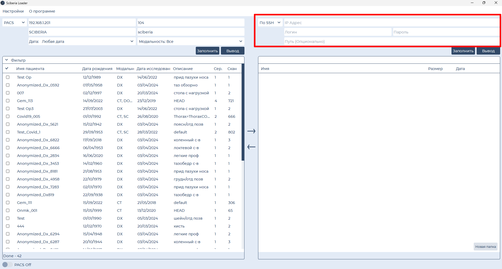Sort by Имя пациента column header
This screenshot has width=502, height=269.
(30, 69)
